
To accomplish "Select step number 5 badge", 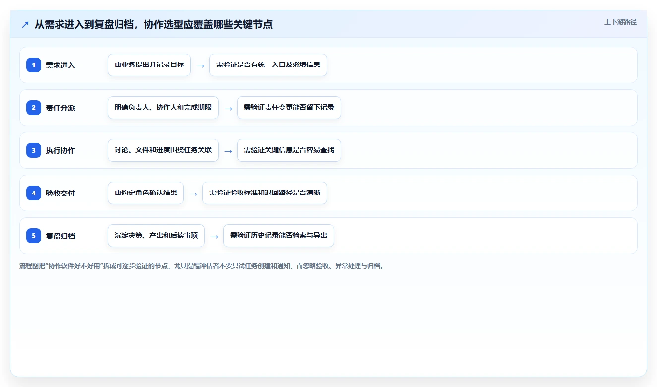I will 34,236.
